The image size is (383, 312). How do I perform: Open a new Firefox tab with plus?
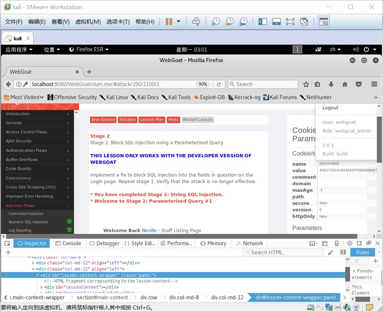point(89,72)
